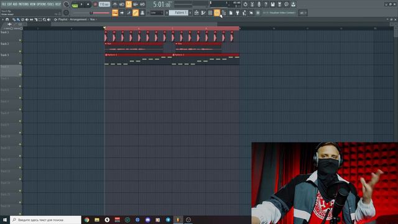This screenshot has height=224, width=398.
Task: Click the download content library icon
Action: coord(293,4)
